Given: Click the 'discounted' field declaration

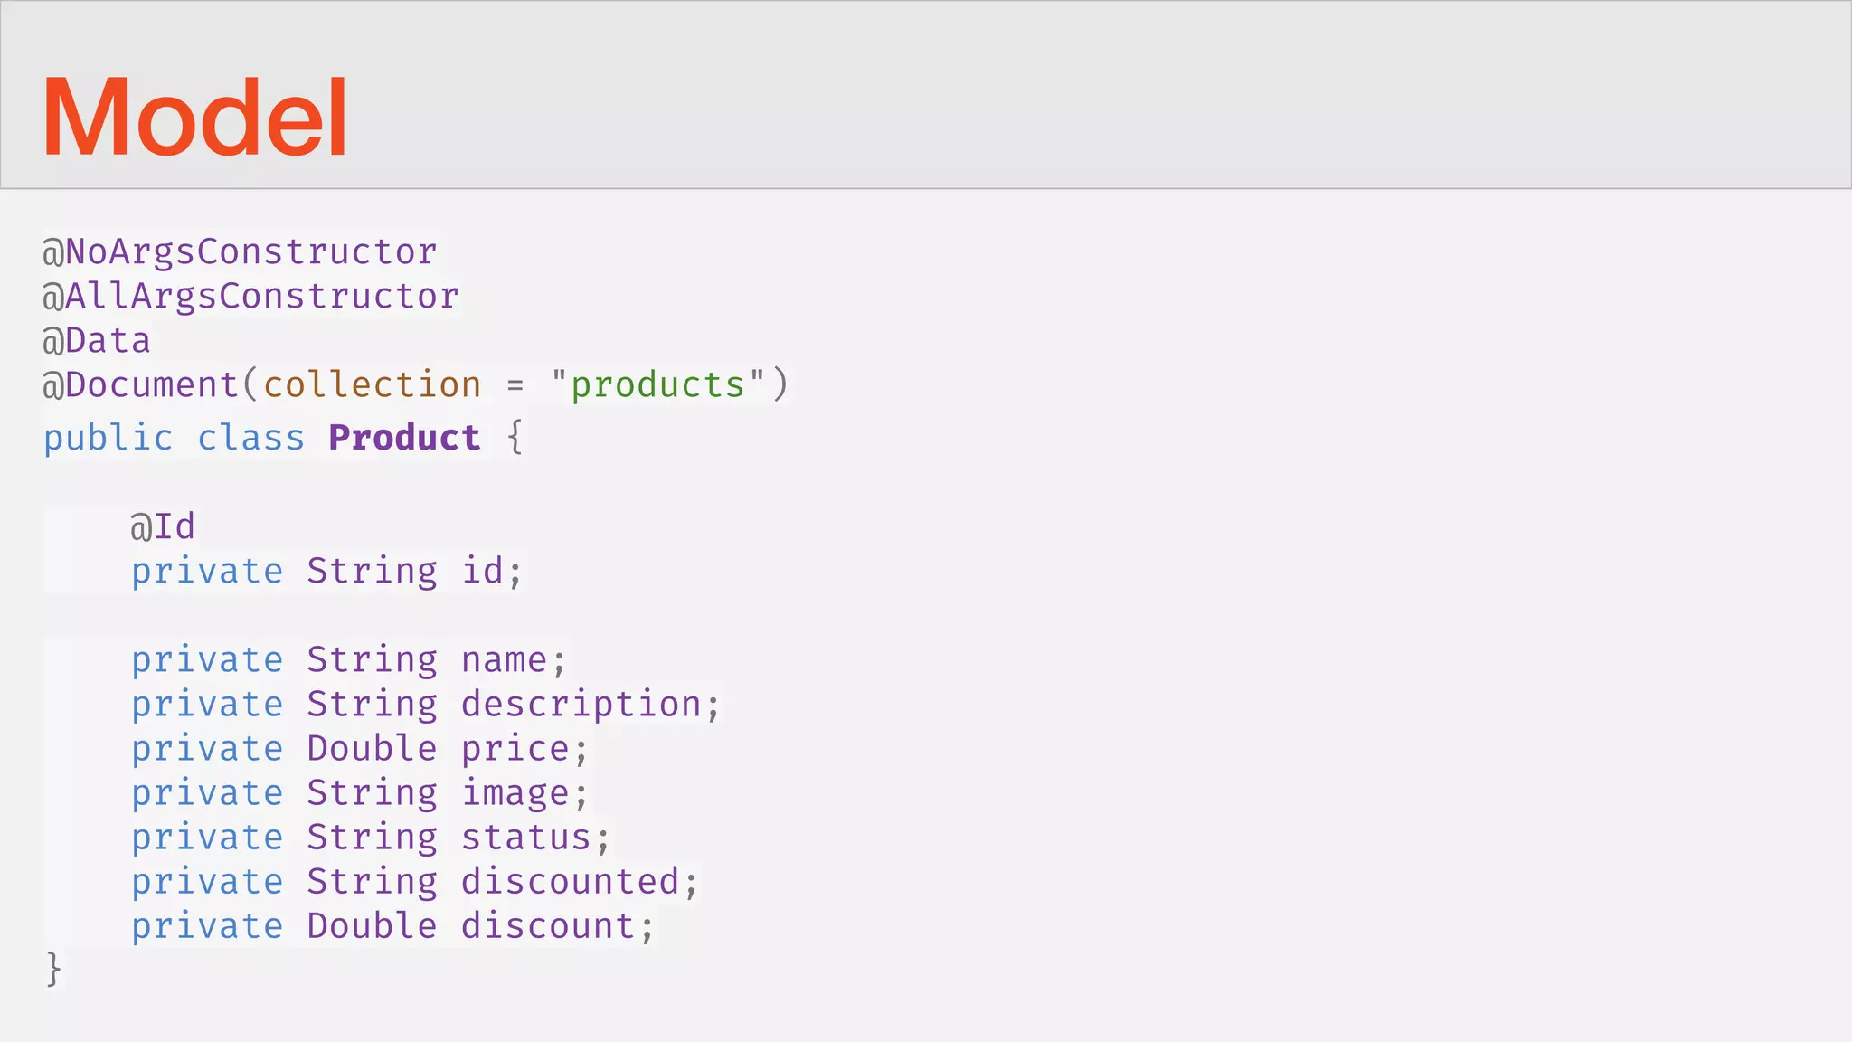Looking at the screenshot, I should (414, 882).
